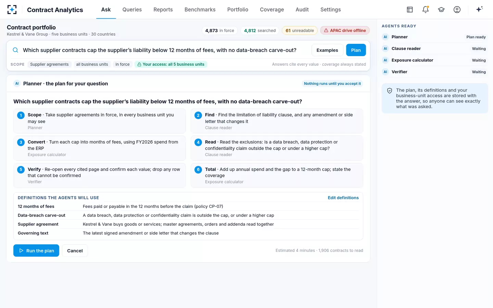Open the Reports tab
Screen dimensions: 493x308
click(x=163, y=10)
